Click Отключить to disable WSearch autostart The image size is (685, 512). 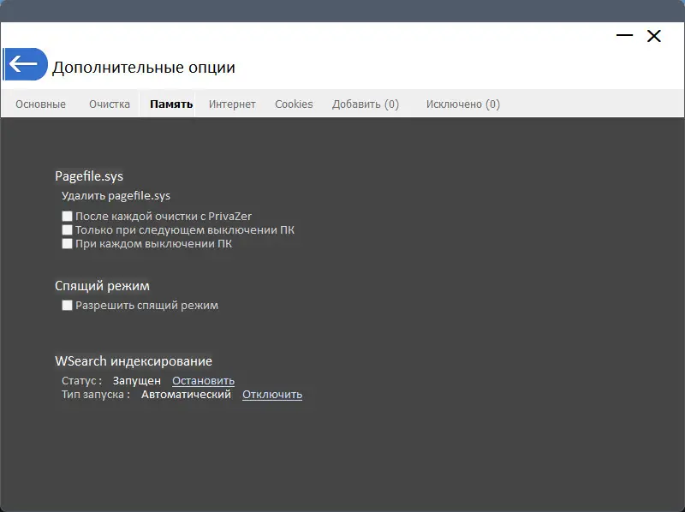271,394
